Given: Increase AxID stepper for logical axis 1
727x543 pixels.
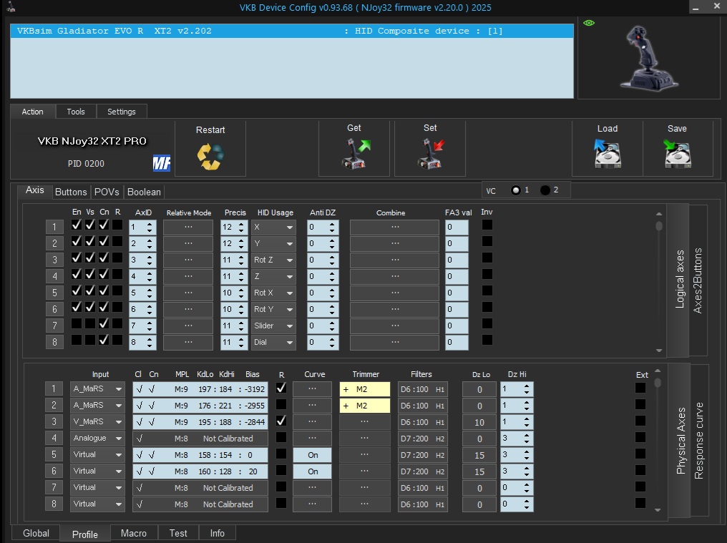Looking at the screenshot, I should click(150, 224).
